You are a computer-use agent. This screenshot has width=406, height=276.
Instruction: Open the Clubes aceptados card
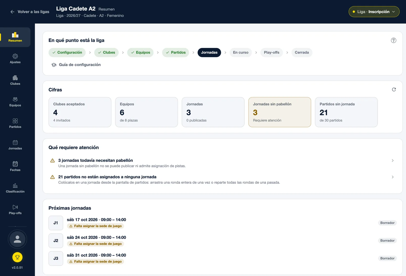pyautogui.click(x=80, y=112)
